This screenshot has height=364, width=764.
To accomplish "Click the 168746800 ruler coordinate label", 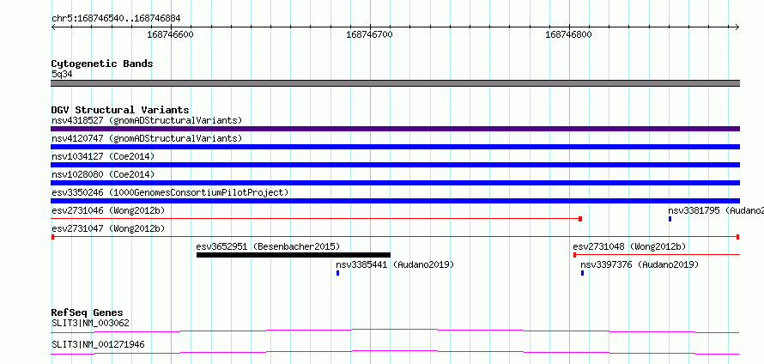I will click(x=568, y=34).
